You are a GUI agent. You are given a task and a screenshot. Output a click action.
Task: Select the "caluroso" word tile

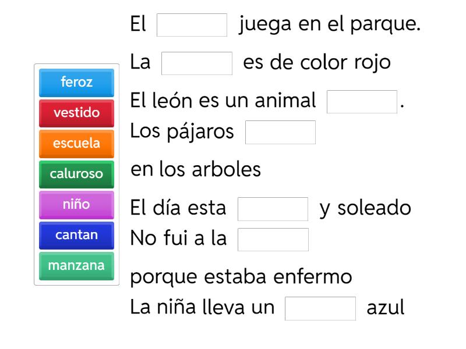[x=76, y=173]
